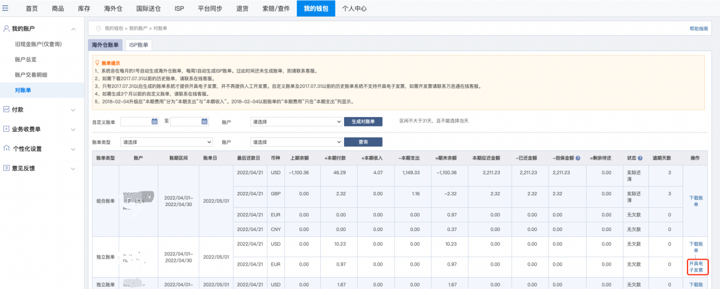Click the 查询 button
Image resolution: width=720 pixels, height=289 pixels.
click(x=363, y=142)
